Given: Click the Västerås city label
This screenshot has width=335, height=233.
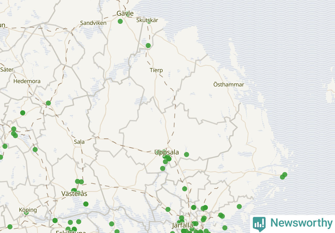Looking at the screenshot, I should click(74, 194).
